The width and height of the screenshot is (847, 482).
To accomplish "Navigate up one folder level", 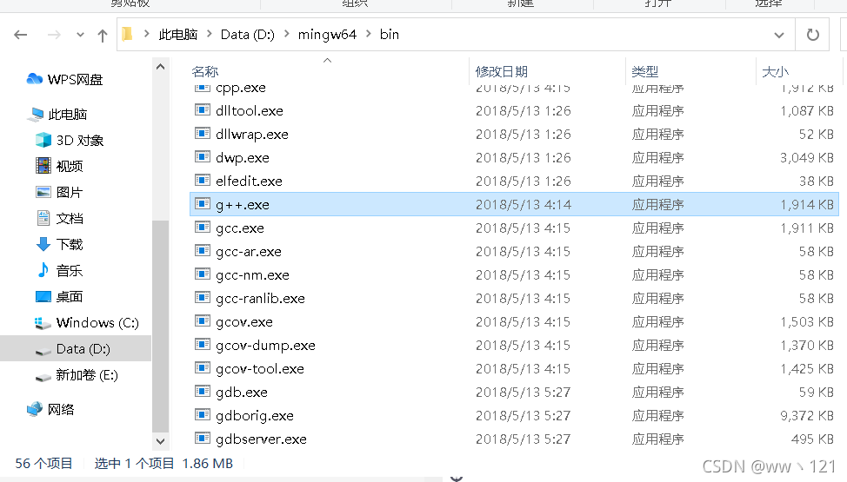I will click(102, 35).
